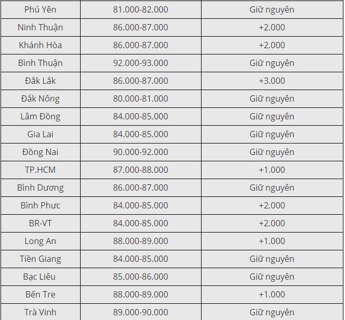The width and height of the screenshot is (345, 320).
Task: Click the Bạc Liêu price 85.000-86.000
Action: click(x=141, y=277)
